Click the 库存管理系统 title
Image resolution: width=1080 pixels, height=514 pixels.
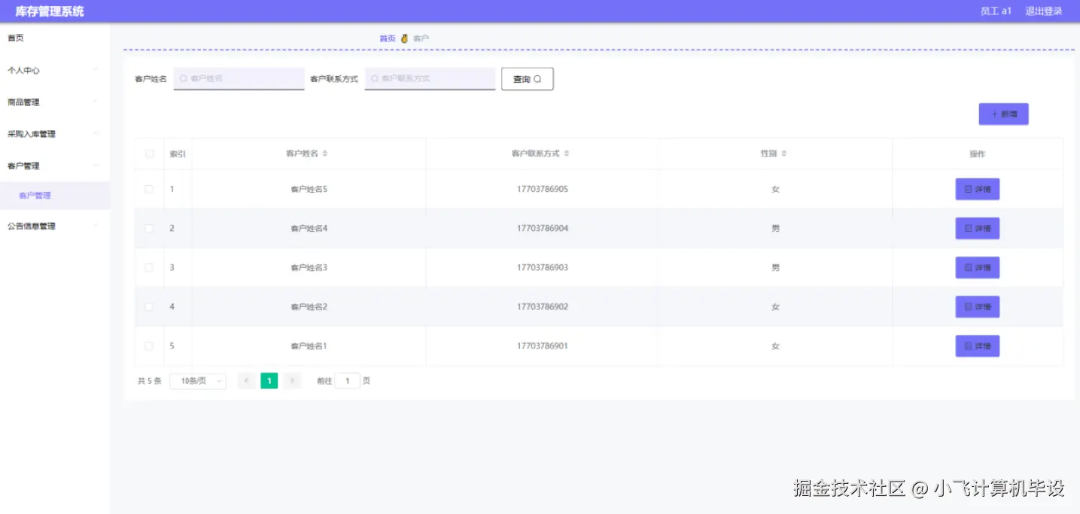[x=50, y=11]
